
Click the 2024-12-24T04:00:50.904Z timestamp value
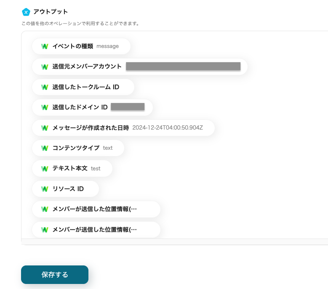(168, 128)
